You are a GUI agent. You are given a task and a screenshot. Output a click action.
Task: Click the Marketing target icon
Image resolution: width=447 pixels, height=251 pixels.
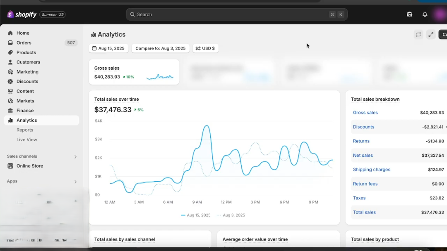click(10, 72)
